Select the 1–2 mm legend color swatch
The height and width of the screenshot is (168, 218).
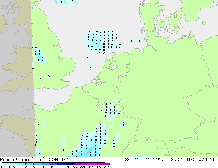tap(22, 164)
